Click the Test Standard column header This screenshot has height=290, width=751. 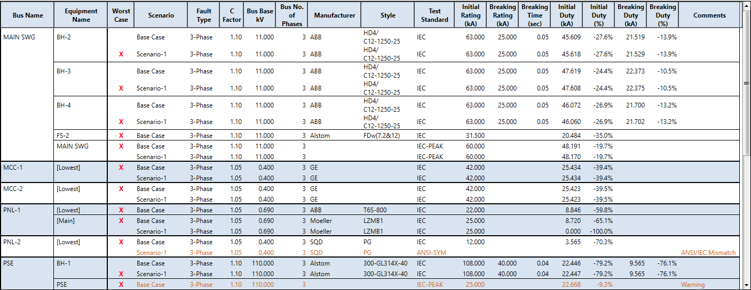(434, 15)
